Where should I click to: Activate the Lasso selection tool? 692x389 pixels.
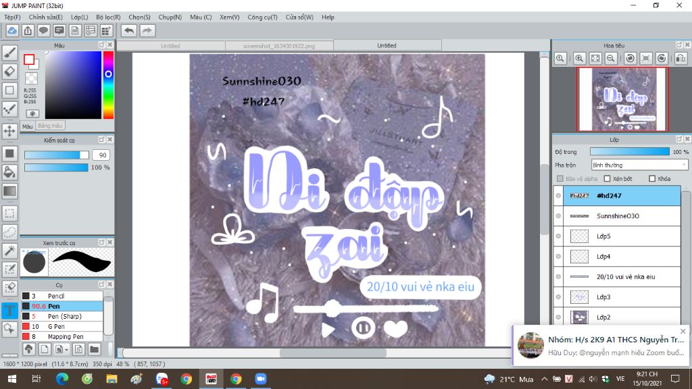point(9,232)
